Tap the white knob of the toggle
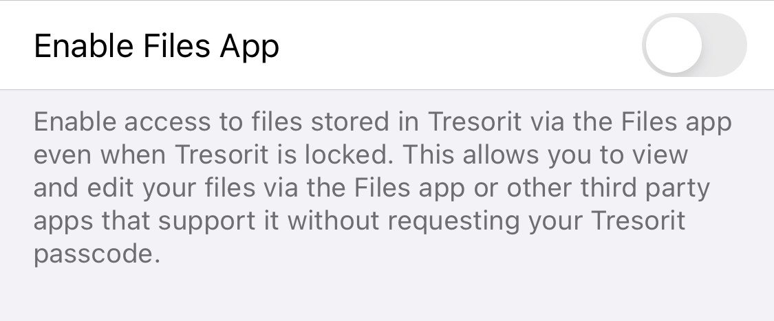 pyautogui.click(x=674, y=45)
